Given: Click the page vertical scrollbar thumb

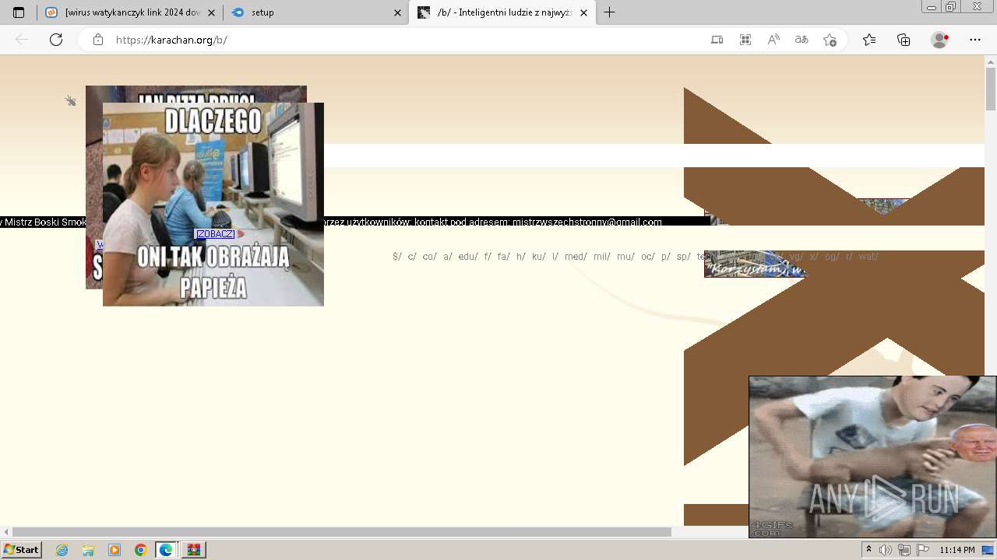Looking at the screenshot, I should (991, 89).
